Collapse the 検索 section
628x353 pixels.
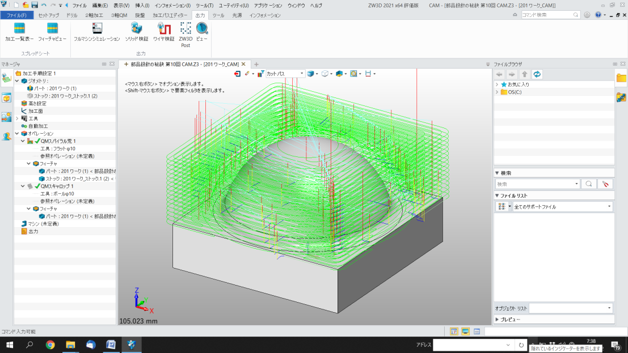[497, 173]
